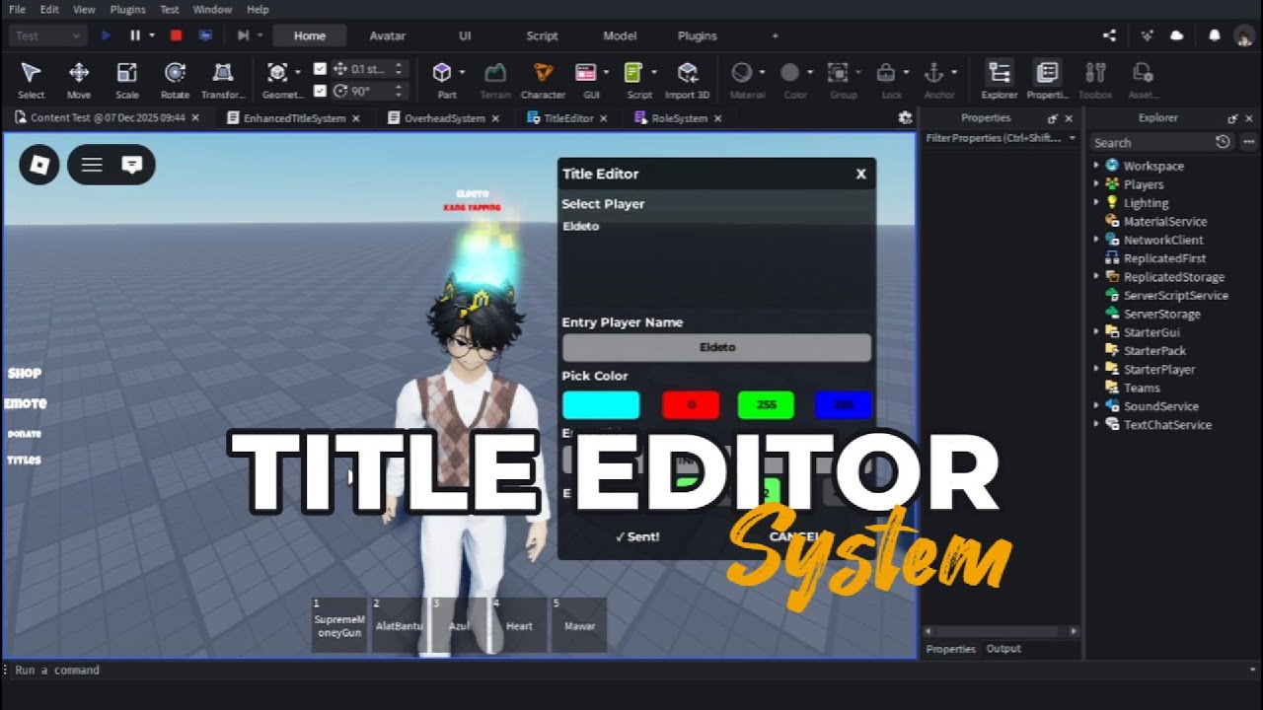Viewport: 1263px width, 710px height.
Task: Expand the StarterGui node
Action: [x=1096, y=332]
